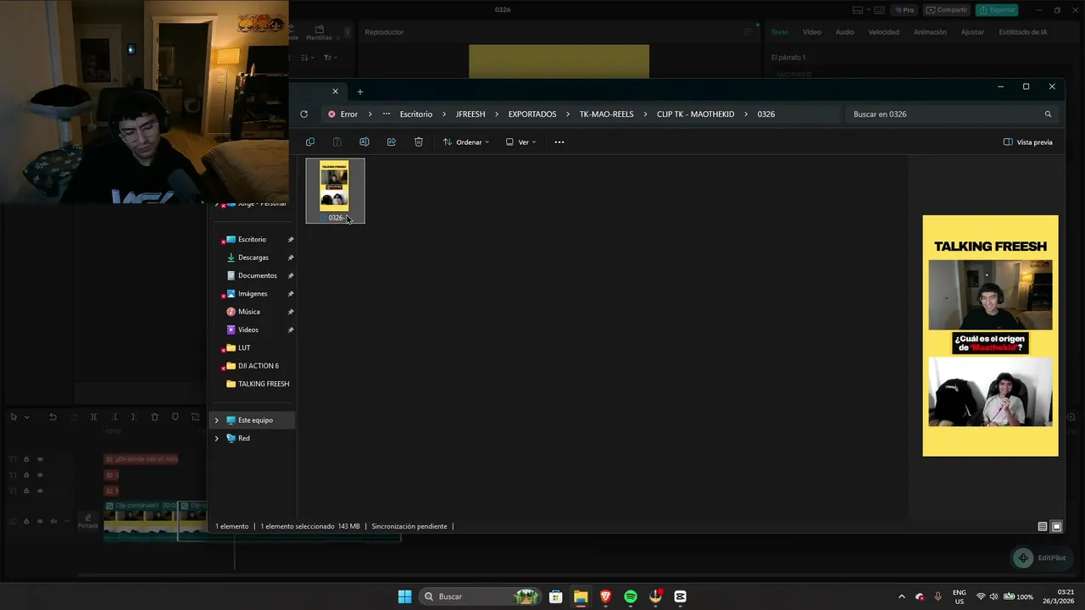Switch Explorer to large thumbnails view icon
Viewport: 1085px width, 610px height.
click(1056, 527)
